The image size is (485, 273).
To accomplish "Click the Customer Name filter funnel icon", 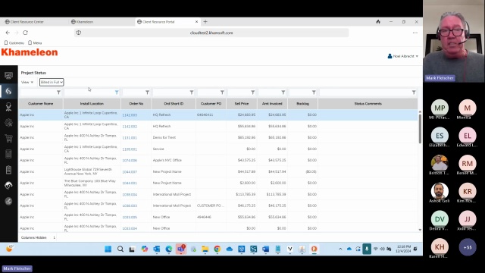I will coord(58,93).
